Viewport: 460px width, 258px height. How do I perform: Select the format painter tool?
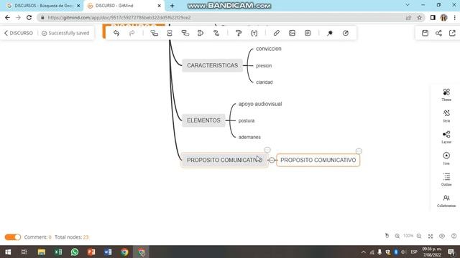click(239, 33)
